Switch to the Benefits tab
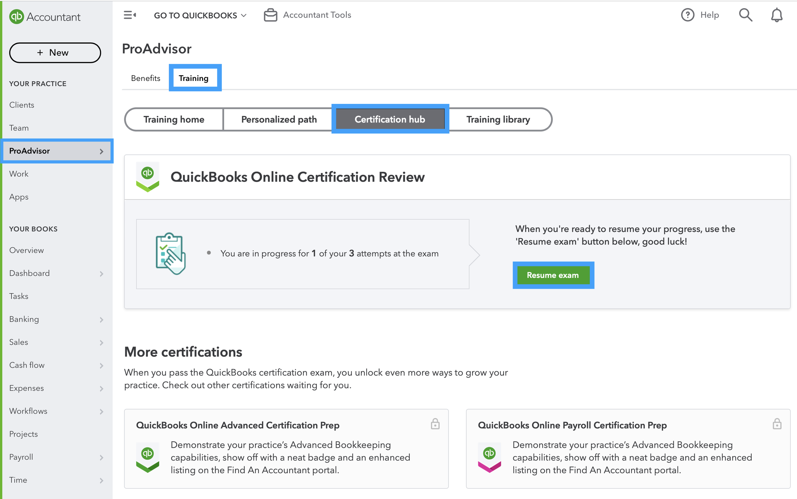 [145, 78]
